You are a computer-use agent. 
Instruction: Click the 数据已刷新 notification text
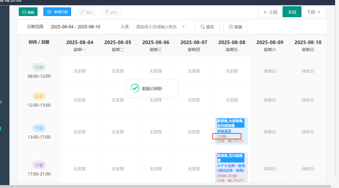click(x=152, y=88)
